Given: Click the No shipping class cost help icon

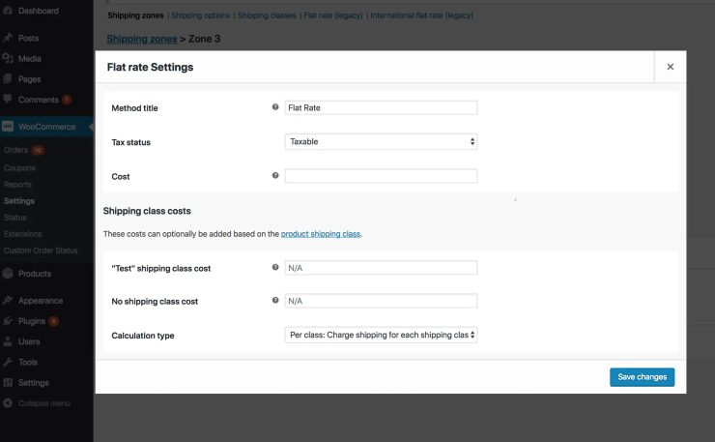Looking at the screenshot, I should (275, 300).
